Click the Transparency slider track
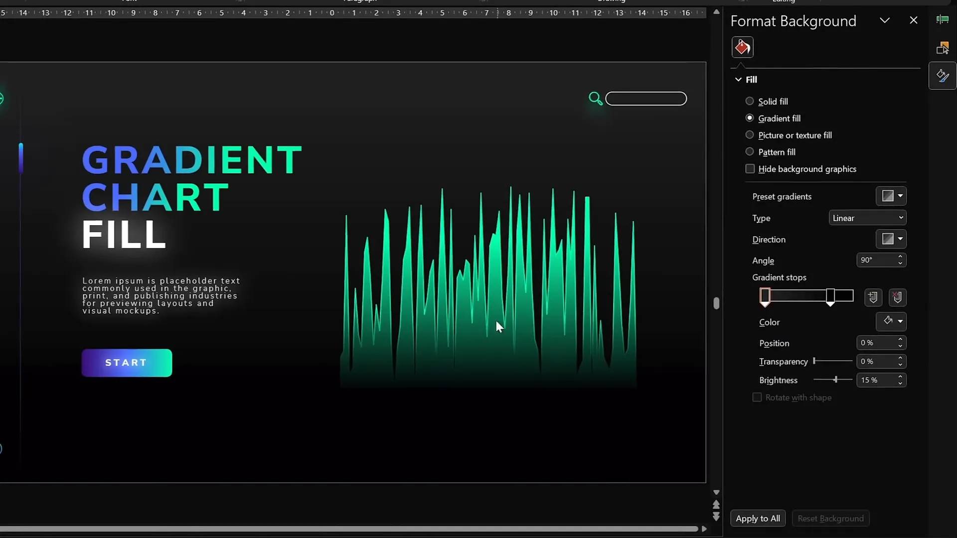The height and width of the screenshot is (538, 957). tap(833, 361)
